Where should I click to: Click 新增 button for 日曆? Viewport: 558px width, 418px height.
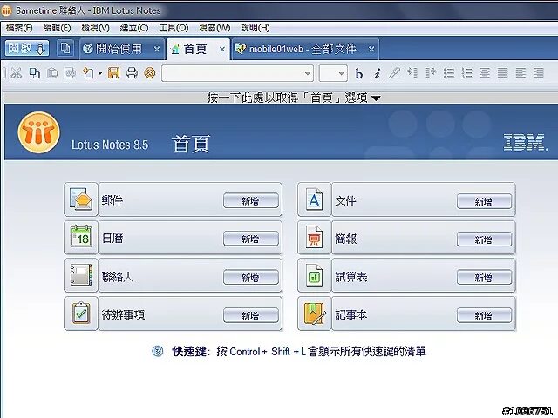click(251, 239)
